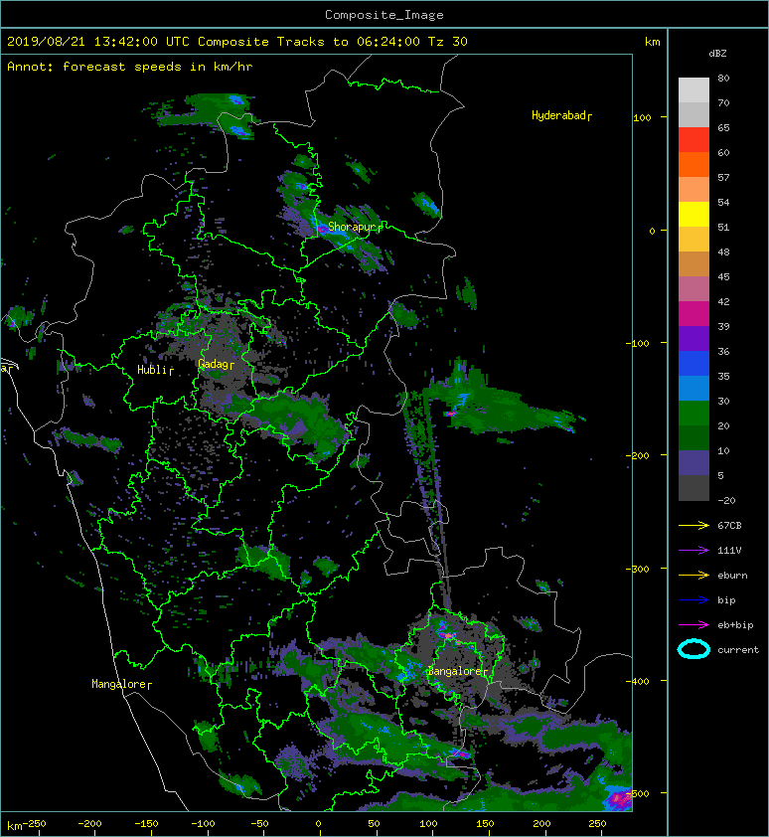769x837 pixels.
Task: Click the dBZ heading above the color scale
Action: point(717,54)
